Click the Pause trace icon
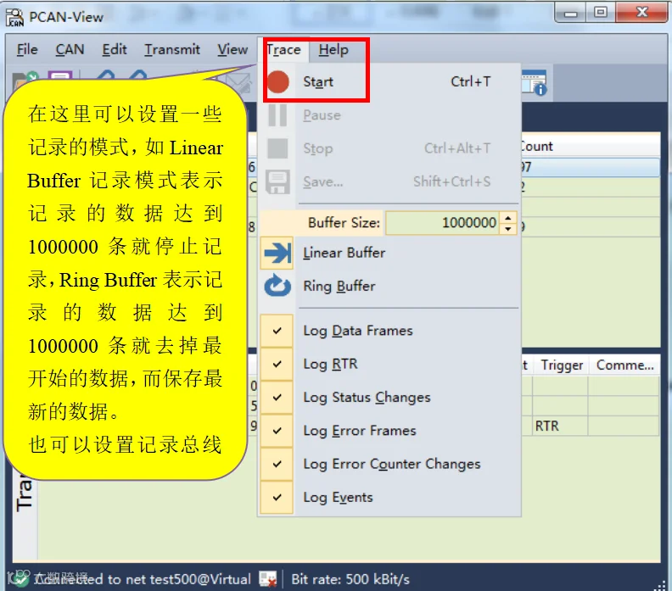 point(277,114)
